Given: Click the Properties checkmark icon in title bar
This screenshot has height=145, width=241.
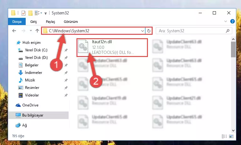Looking at the screenshot, I should point(24,13).
